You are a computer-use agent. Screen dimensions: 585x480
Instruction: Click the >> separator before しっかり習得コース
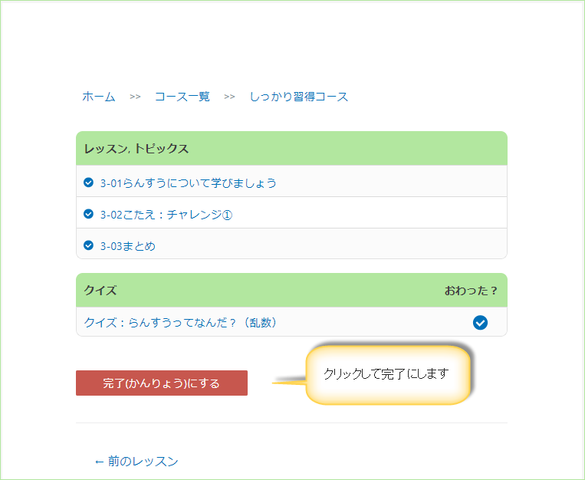tap(229, 97)
